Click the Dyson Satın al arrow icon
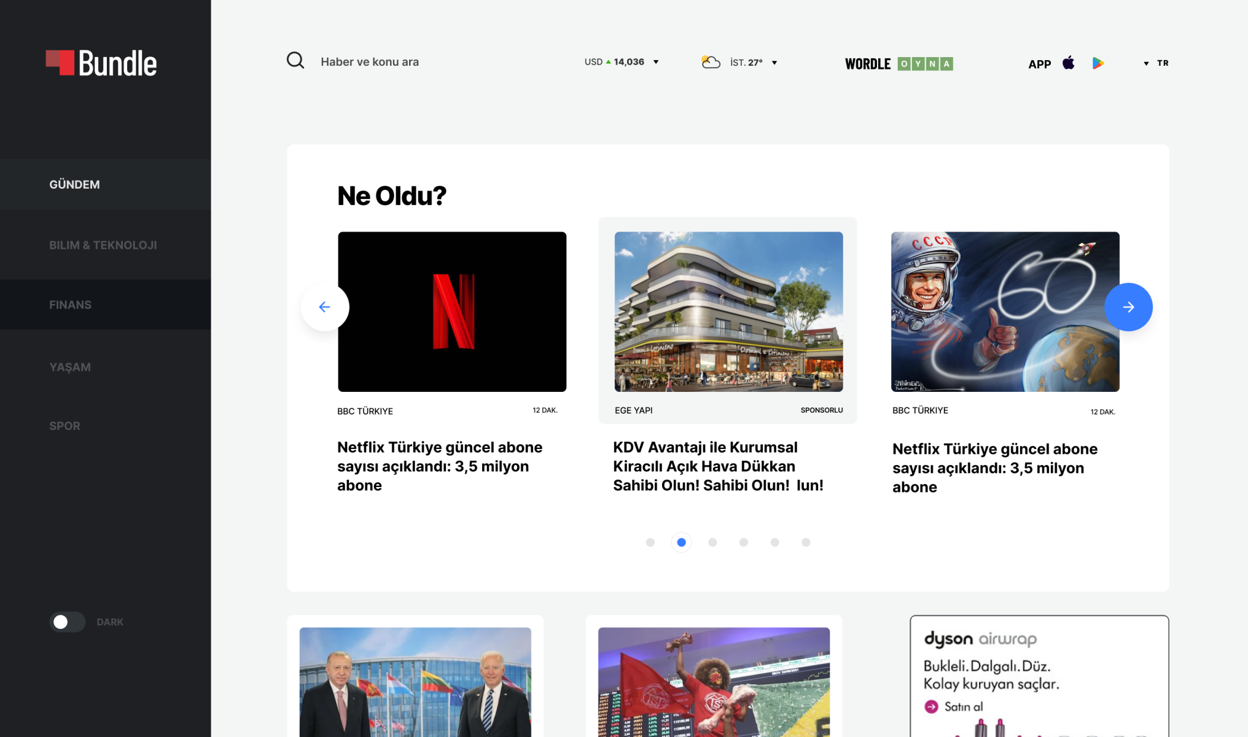The width and height of the screenshot is (1248, 737). pyautogui.click(x=931, y=707)
